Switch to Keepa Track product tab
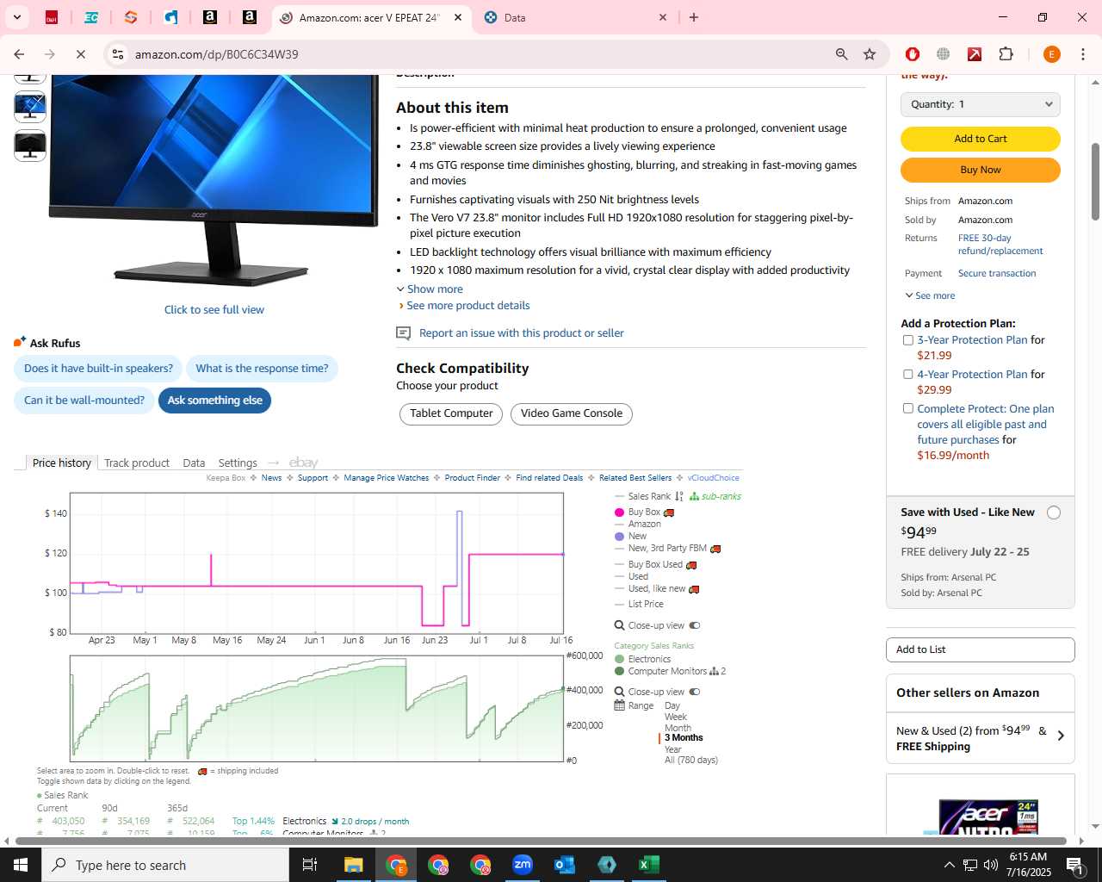 [137, 463]
